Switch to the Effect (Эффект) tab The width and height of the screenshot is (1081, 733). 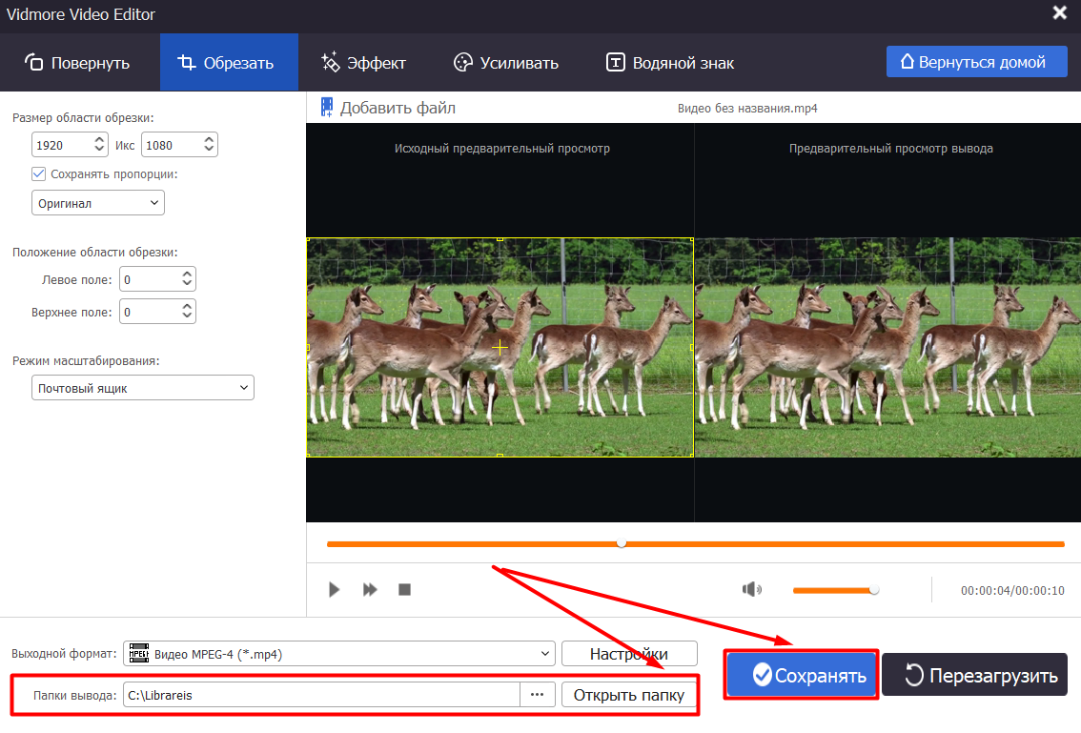pyautogui.click(x=364, y=63)
